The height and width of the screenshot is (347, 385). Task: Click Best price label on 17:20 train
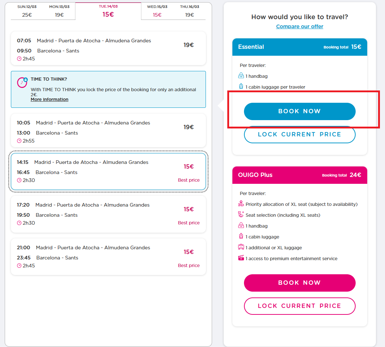pyautogui.click(x=189, y=223)
